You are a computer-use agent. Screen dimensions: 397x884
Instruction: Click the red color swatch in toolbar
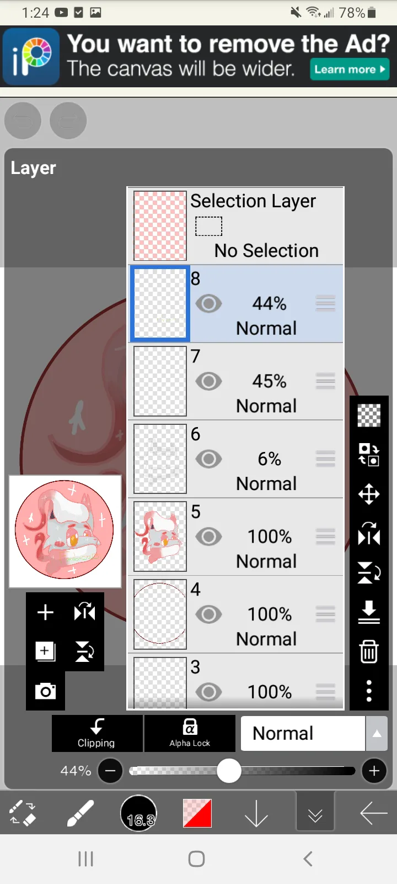(x=197, y=813)
